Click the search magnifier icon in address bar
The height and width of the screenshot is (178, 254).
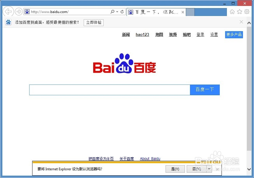point(112,12)
